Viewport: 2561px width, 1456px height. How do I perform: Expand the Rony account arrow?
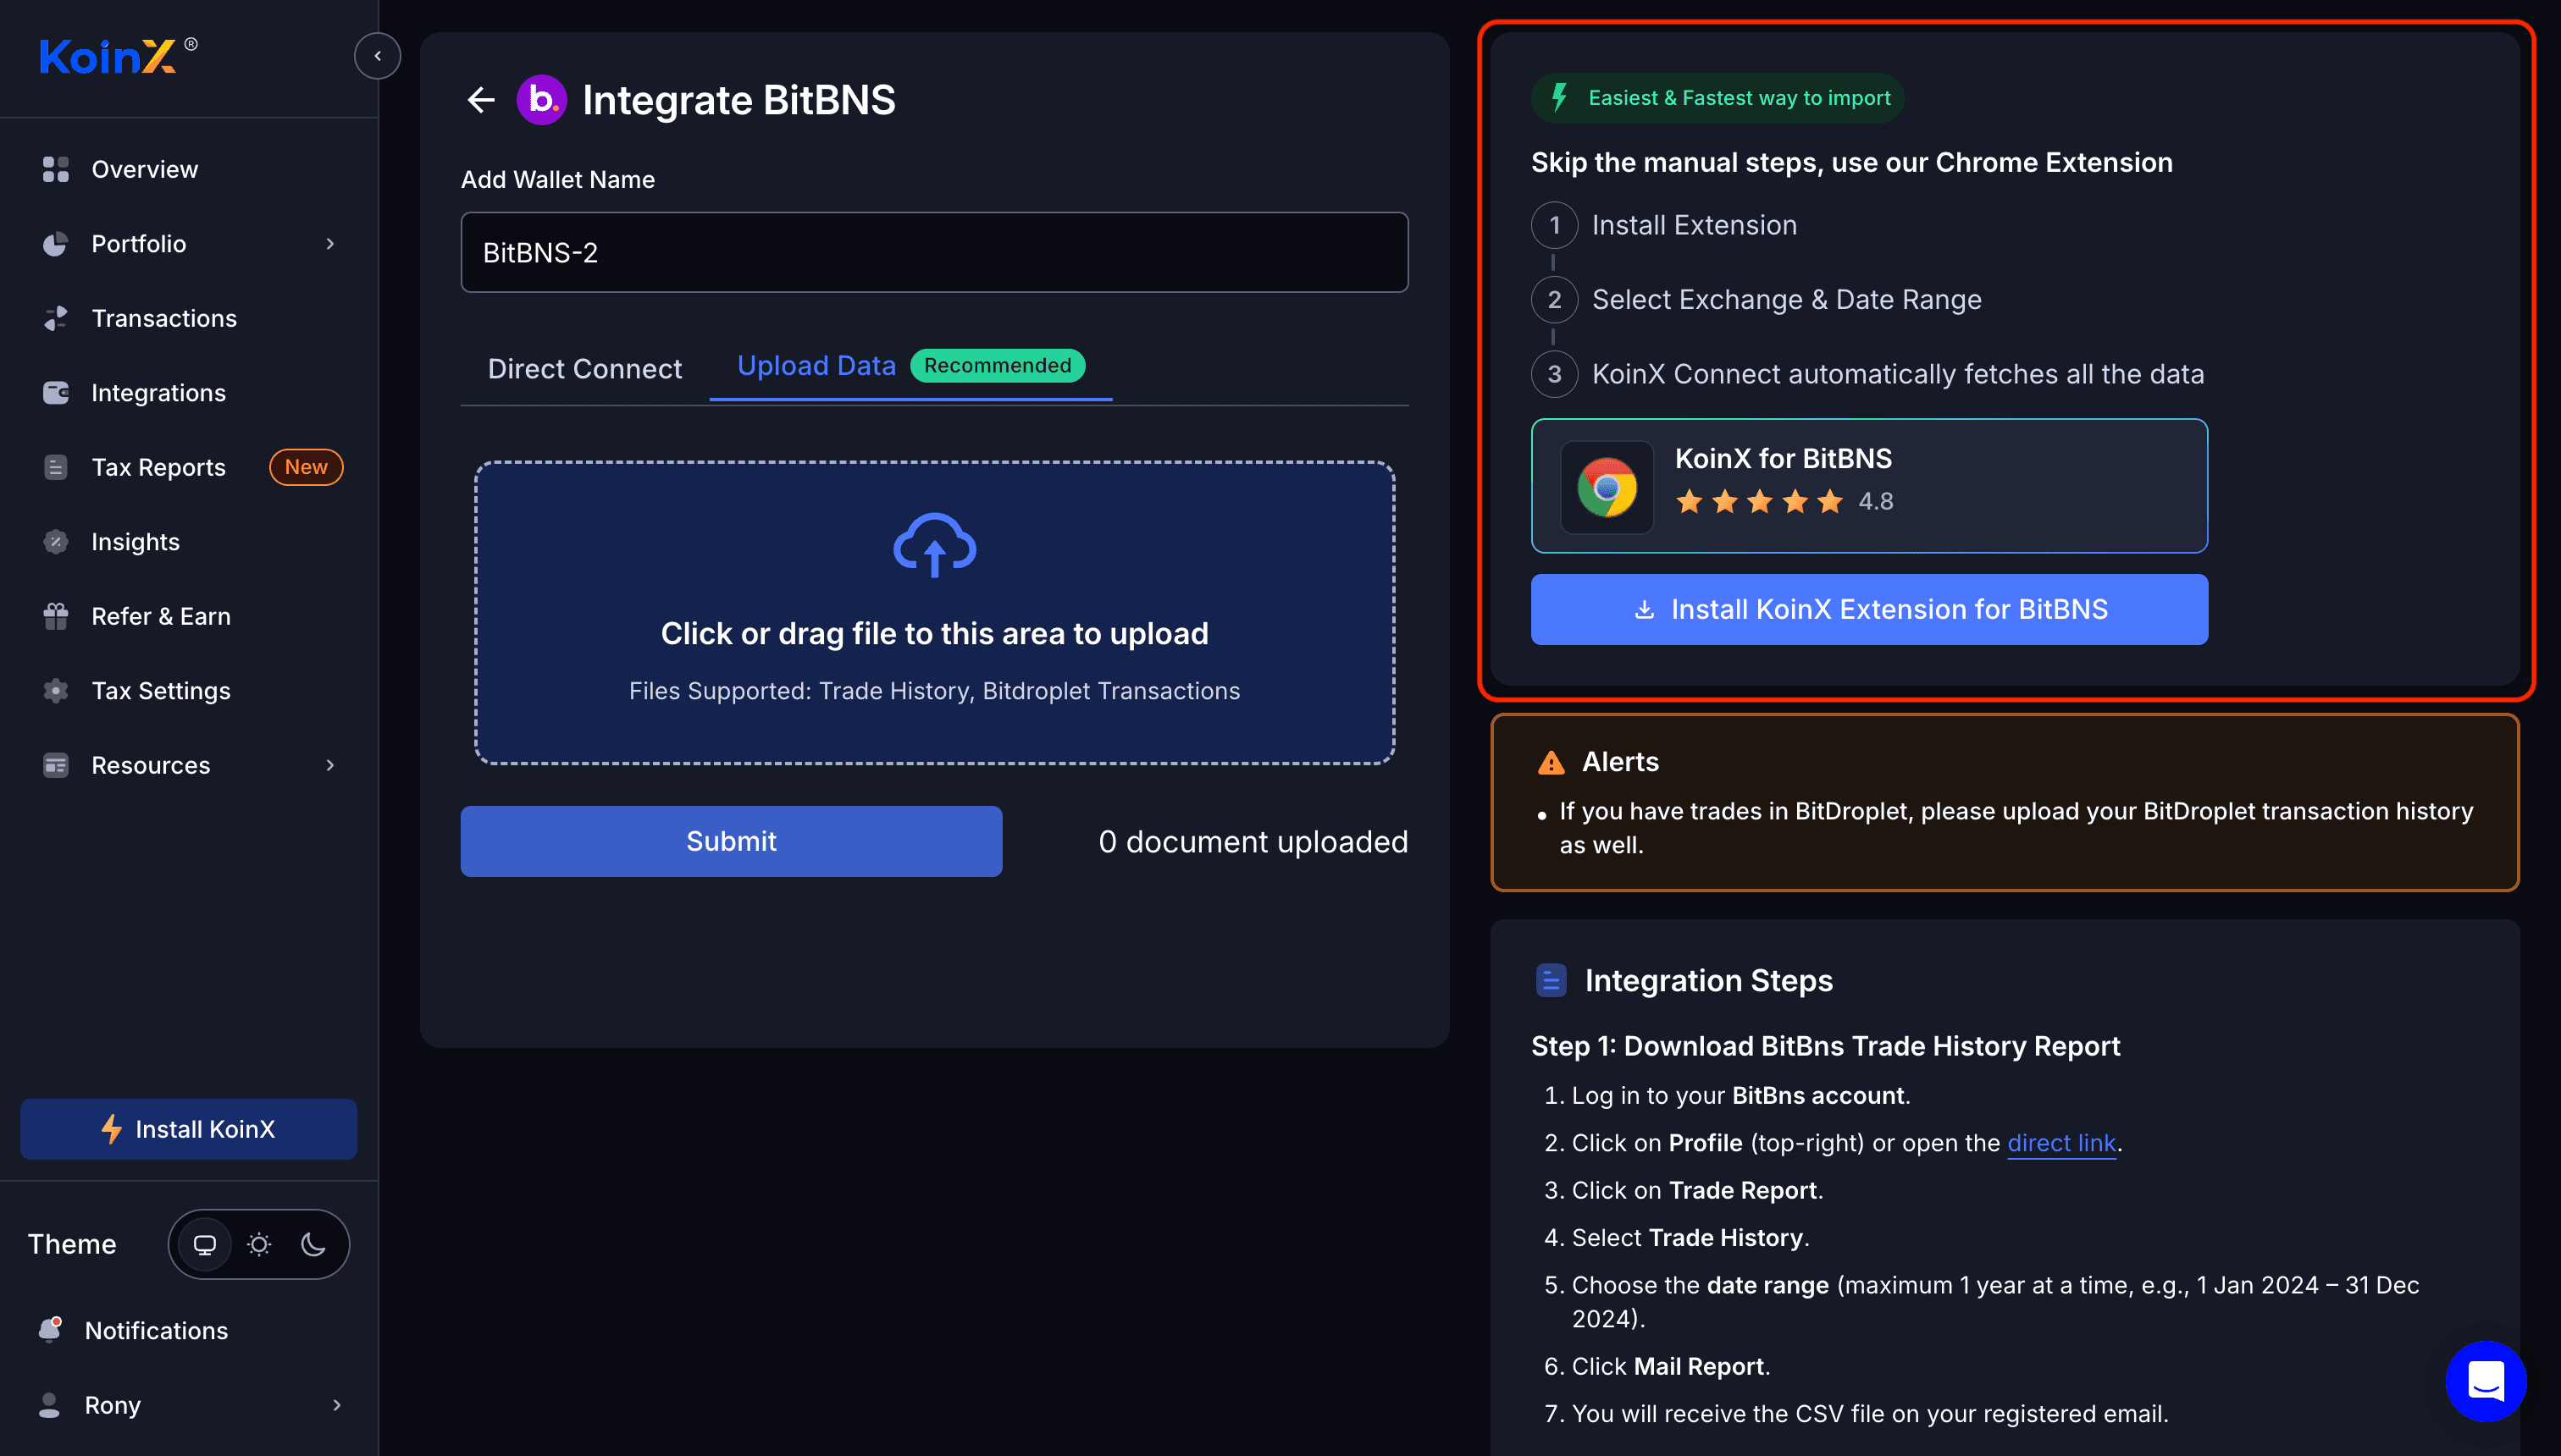pyautogui.click(x=336, y=1405)
